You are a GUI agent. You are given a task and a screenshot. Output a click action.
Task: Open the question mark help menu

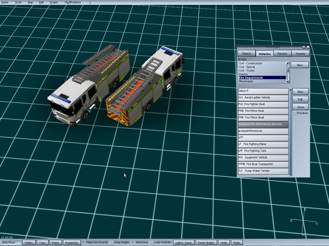click(90, 2)
